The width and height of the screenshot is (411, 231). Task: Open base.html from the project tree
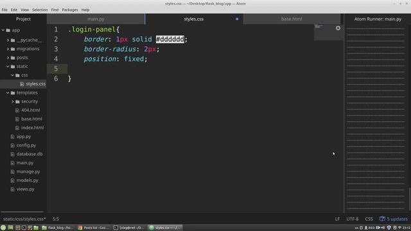pyautogui.click(x=31, y=119)
